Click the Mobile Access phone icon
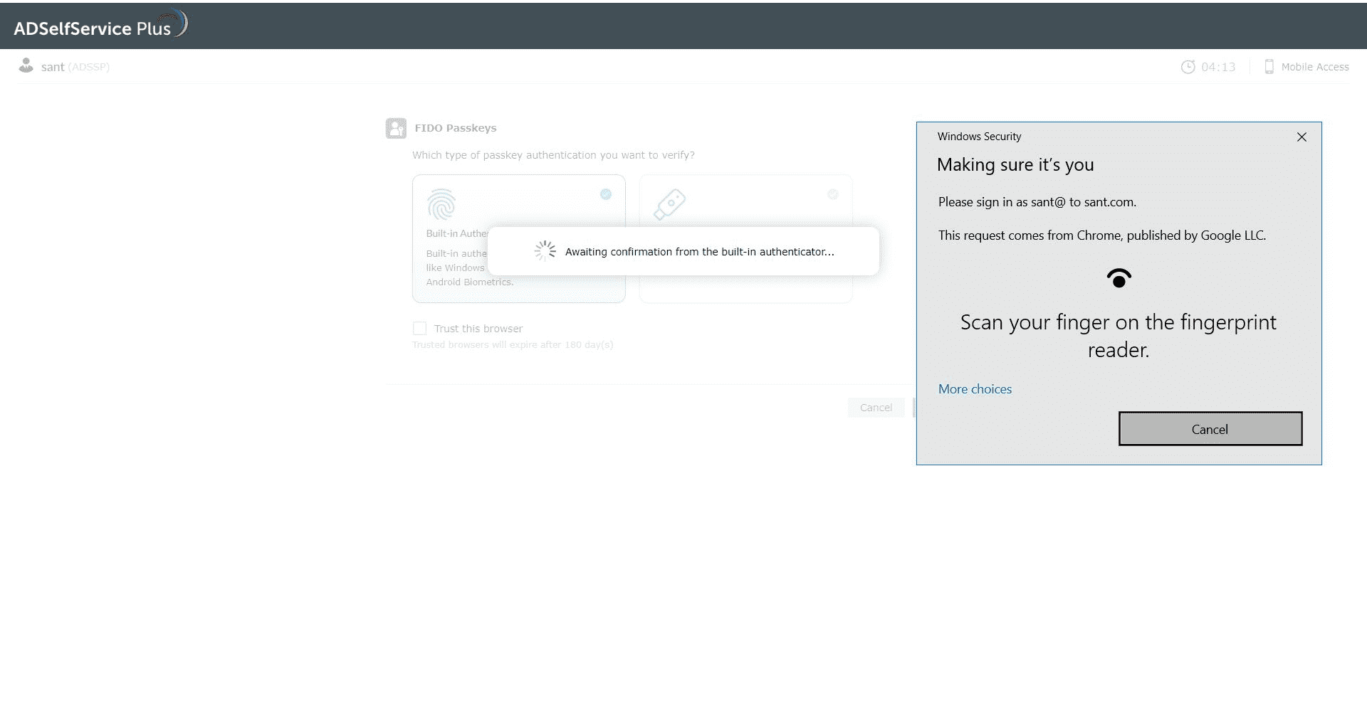This screenshot has width=1367, height=710. (1269, 67)
